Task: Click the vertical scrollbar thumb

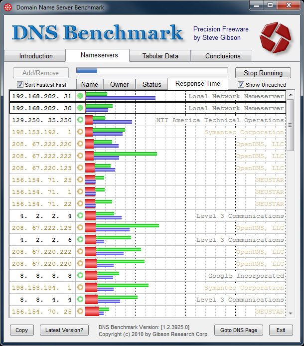Action: tap(291, 125)
